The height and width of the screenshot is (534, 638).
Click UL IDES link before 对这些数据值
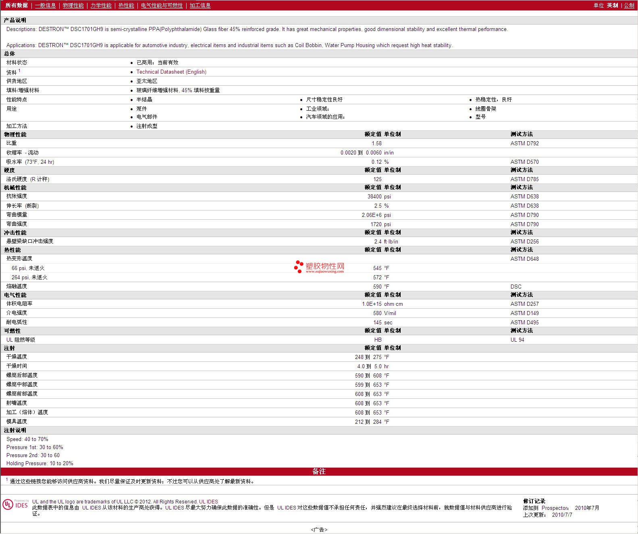287,507
